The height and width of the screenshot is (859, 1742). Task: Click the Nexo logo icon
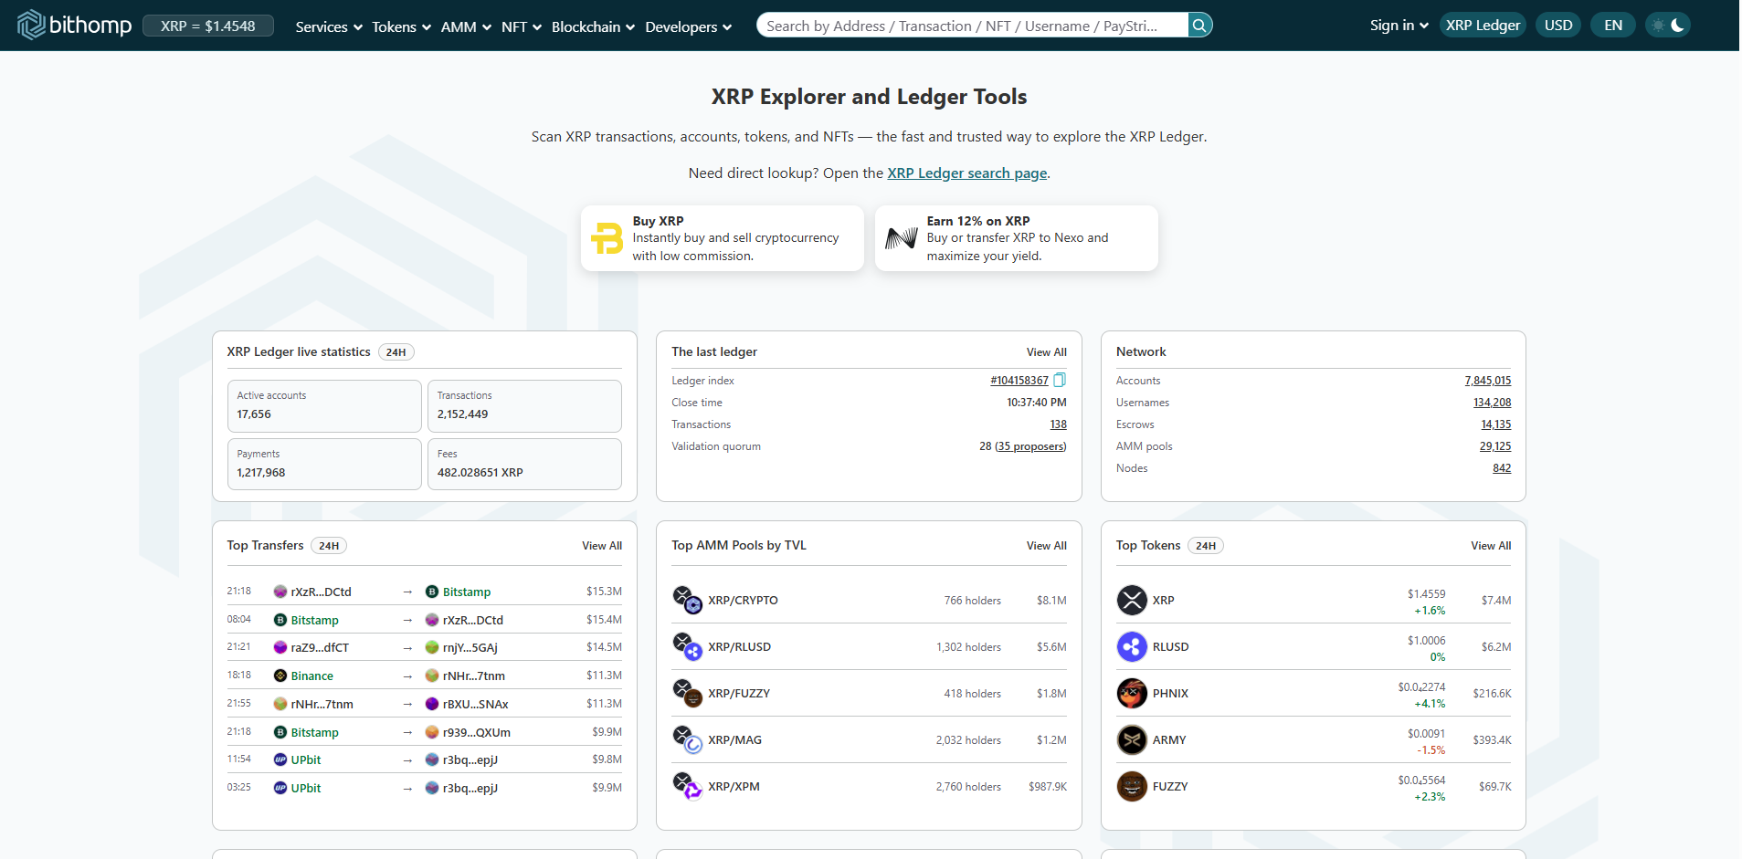901,238
